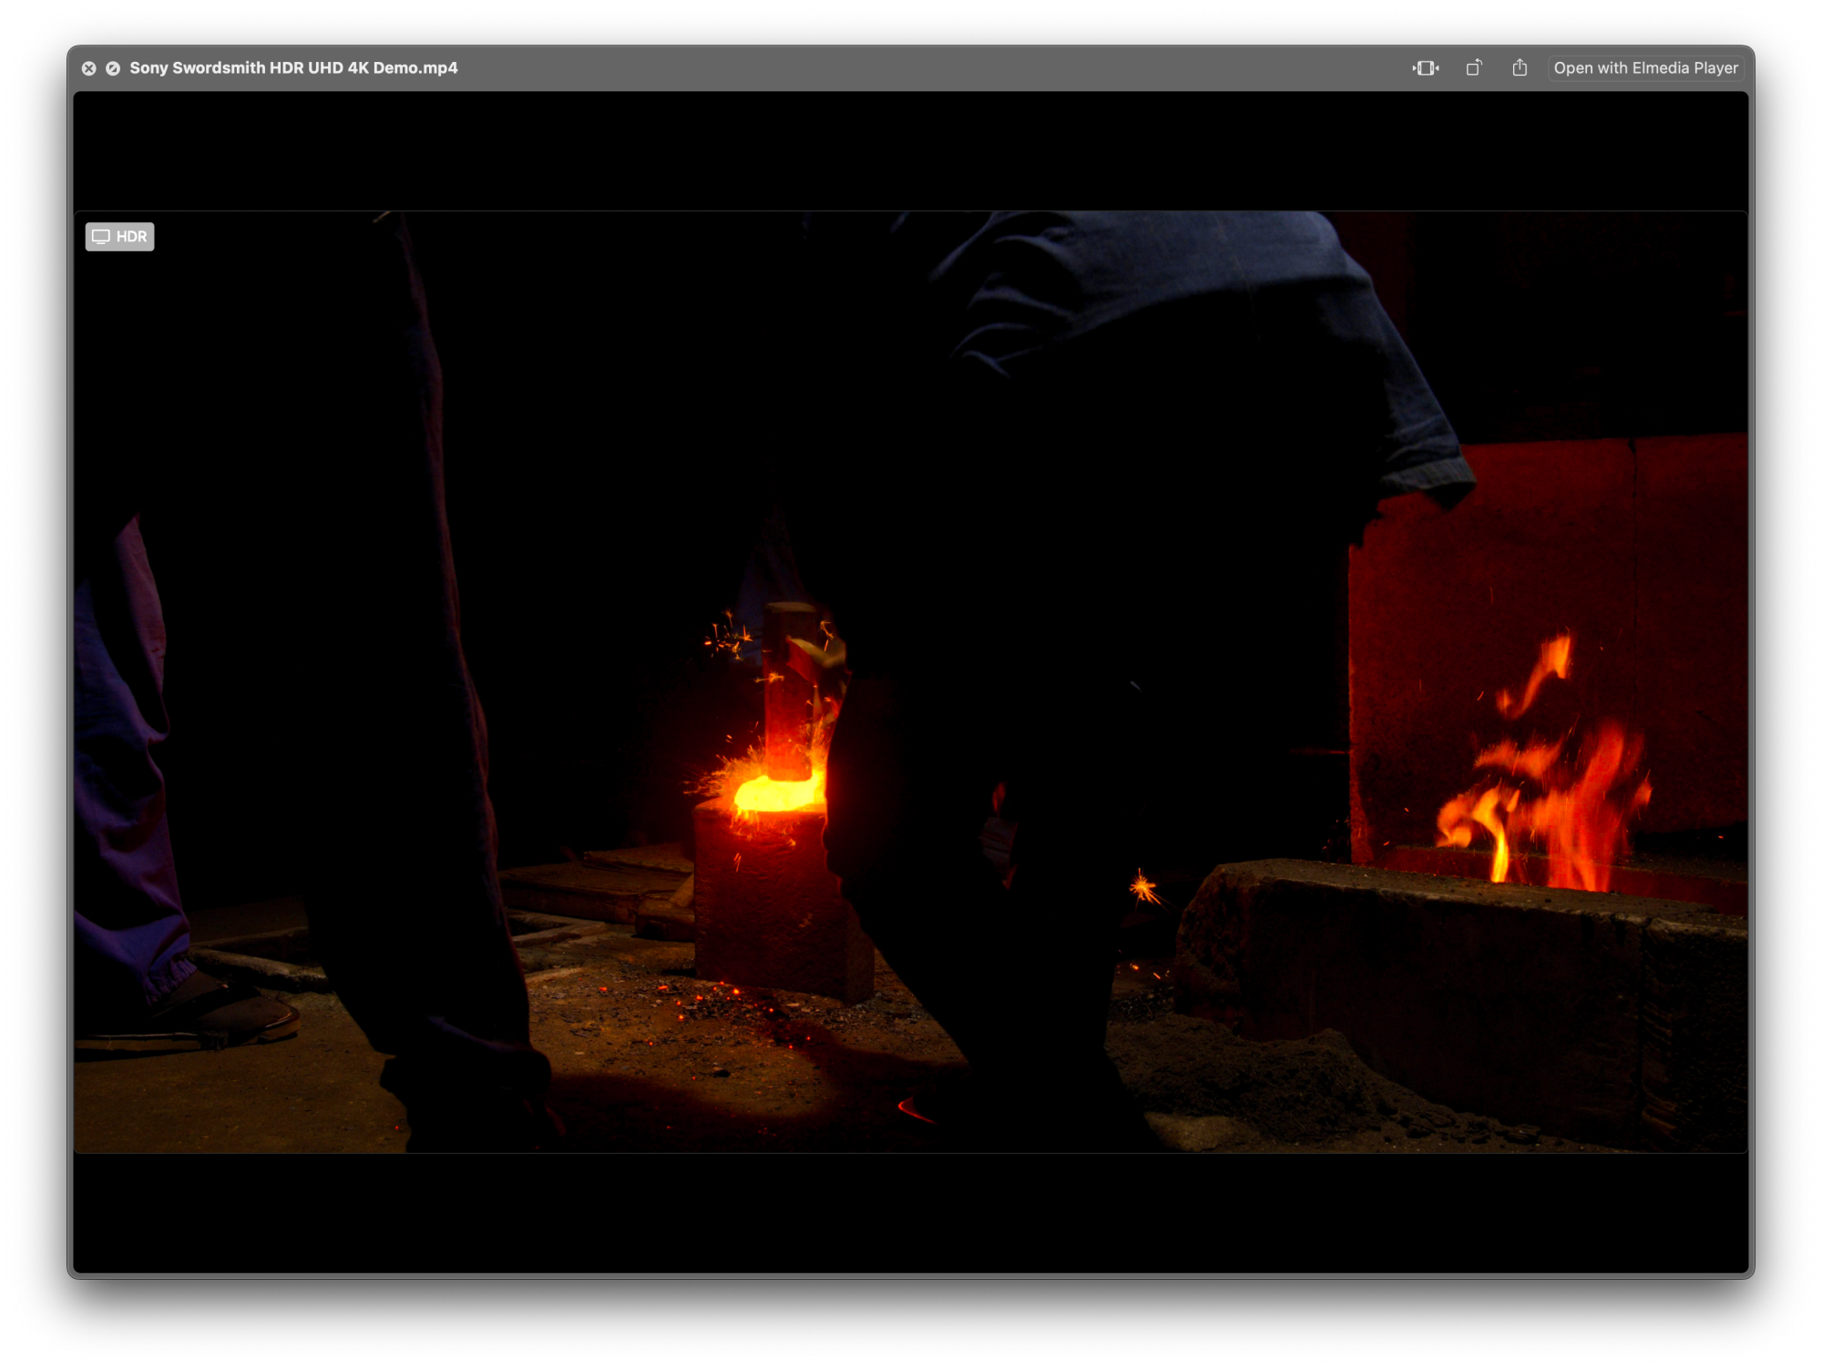Open the Share menu icon
This screenshot has height=1368, width=1822.
pyautogui.click(x=1520, y=68)
